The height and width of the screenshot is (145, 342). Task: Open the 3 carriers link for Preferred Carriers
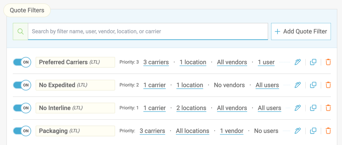click(x=156, y=62)
